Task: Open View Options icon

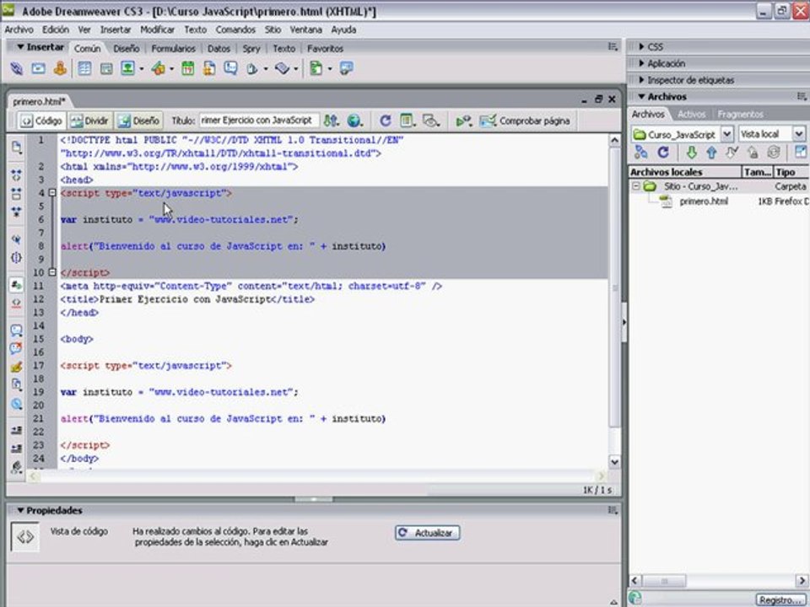Action: point(408,121)
